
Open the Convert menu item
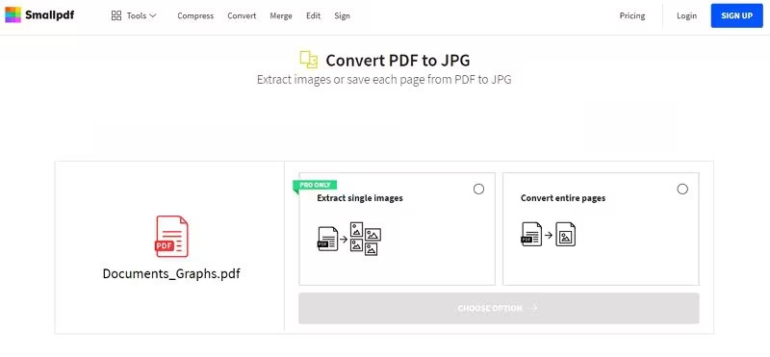click(242, 15)
